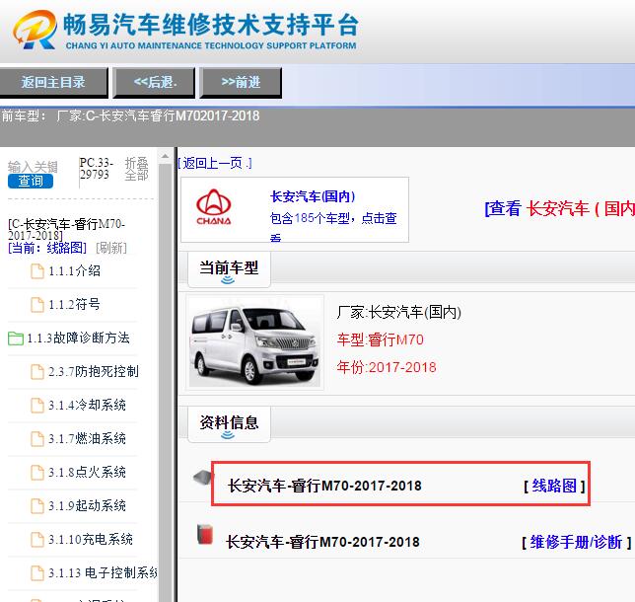Focus the 输入关键 keyword input field
The width and height of the screenshot is (635, 602).
(33, 167)
